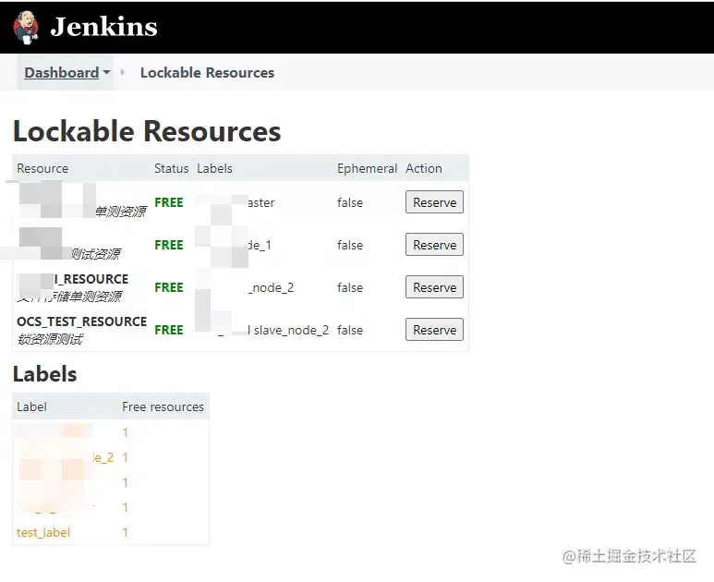Click the Resource column header
Screen dimensions: 714x582
pyautogui.click(x=42, y=168)
